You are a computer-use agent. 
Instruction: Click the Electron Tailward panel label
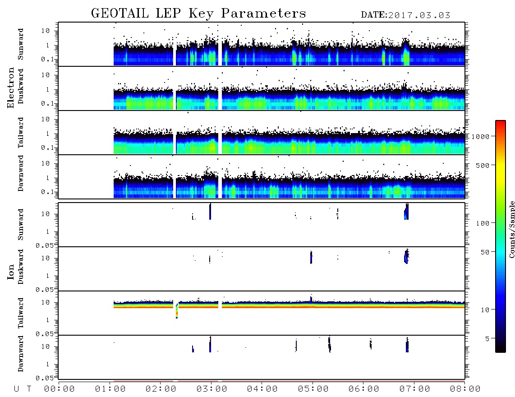tap(21, 133)
